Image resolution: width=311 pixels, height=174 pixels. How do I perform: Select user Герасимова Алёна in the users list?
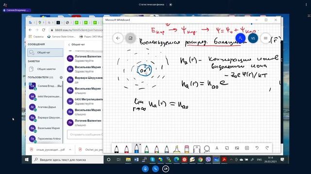click(x=45, y=139)
